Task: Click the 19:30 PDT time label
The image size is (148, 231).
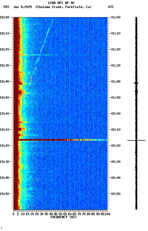Action: pos(5,162)
